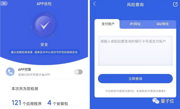The height and width of the screenshot is (109, 180).
Task: Select the 支付账户 tab
Action: pyautogui.click(x=108, y=24)
